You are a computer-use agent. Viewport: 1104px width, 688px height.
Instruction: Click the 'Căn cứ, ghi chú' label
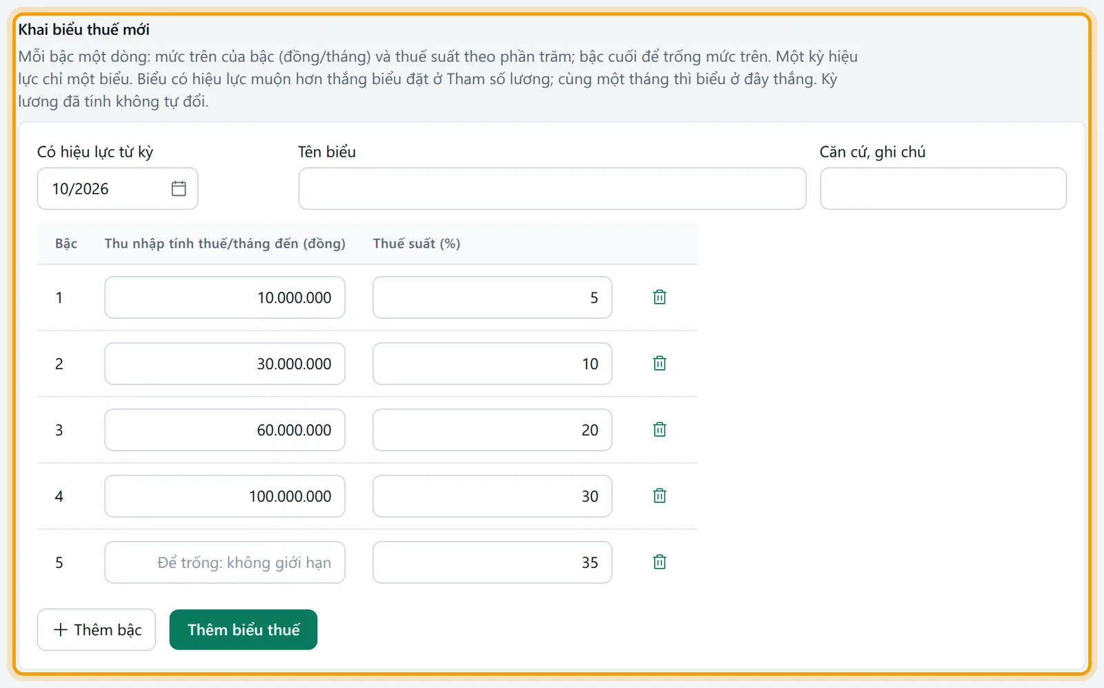pyautogui.click(x=873, y=153)
